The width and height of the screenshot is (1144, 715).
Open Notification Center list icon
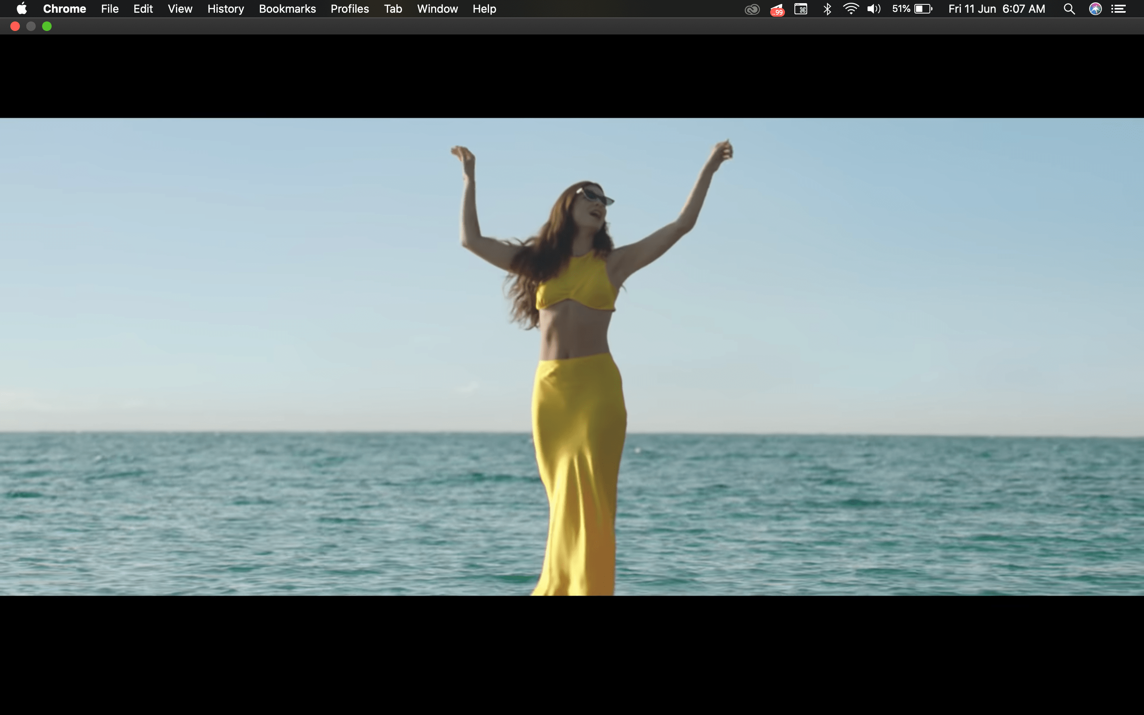[1119, 9]
